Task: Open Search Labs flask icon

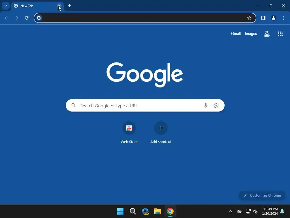Action: click(267, 33)
